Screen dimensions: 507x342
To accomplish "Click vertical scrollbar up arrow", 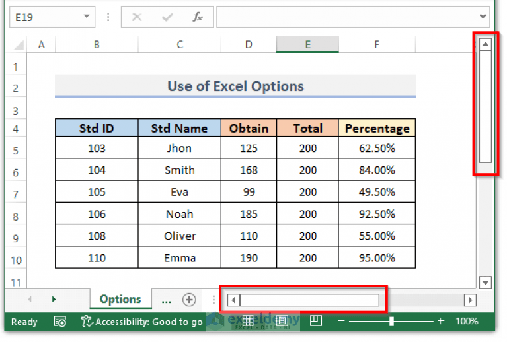I will (487, 44).
